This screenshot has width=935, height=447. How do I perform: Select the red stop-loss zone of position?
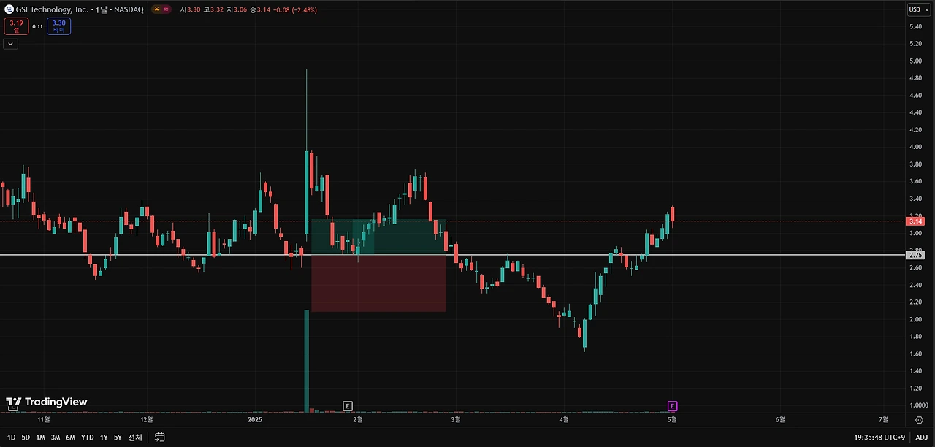click(378, 283)
